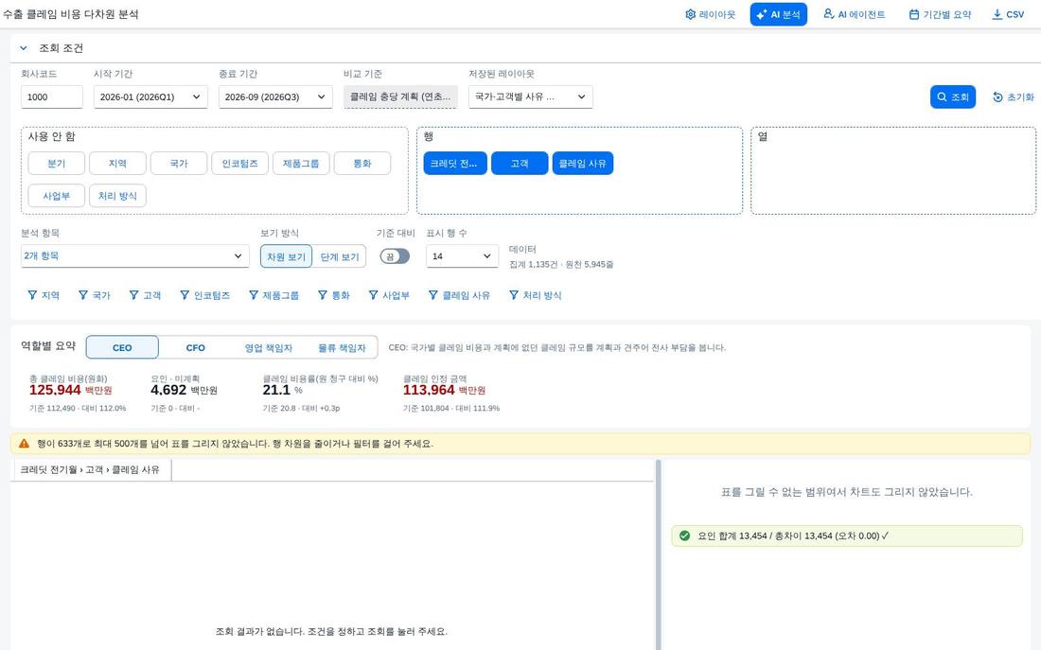The height and width of the screenshot is (650, 1041).
Task: Click the unused 인코텀즈 dimension chip
Action: [x=239, y=164]
